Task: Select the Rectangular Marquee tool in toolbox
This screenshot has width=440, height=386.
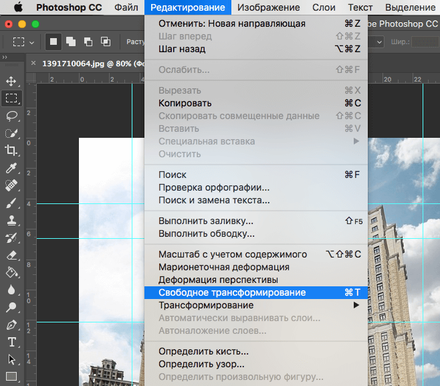Action: (x=11, y=98)
